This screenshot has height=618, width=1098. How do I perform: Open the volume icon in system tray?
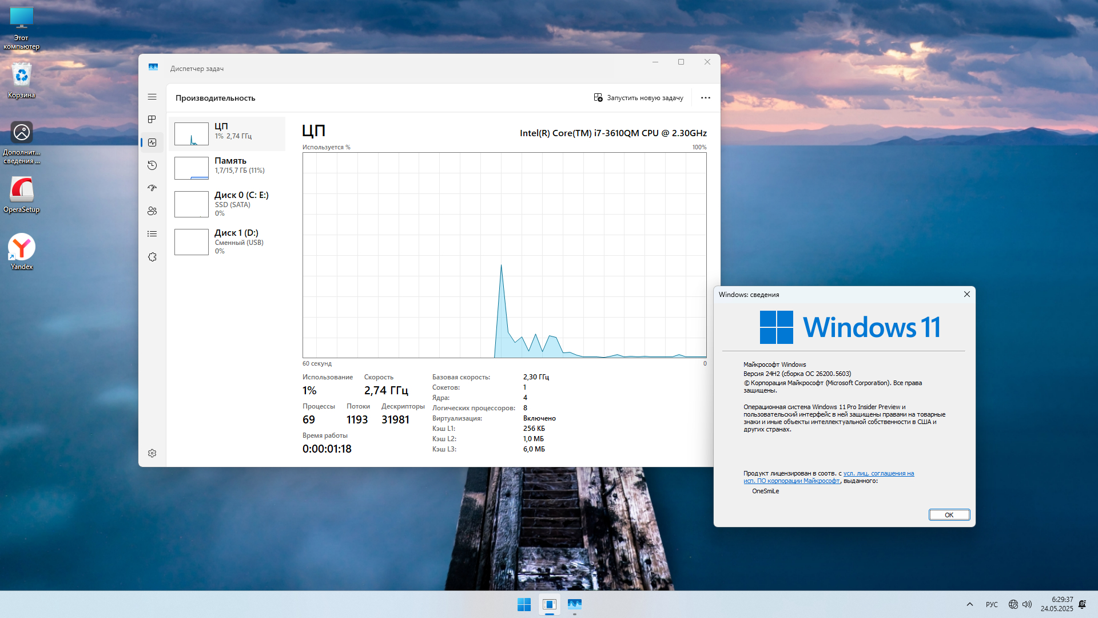coord(1027,604)
